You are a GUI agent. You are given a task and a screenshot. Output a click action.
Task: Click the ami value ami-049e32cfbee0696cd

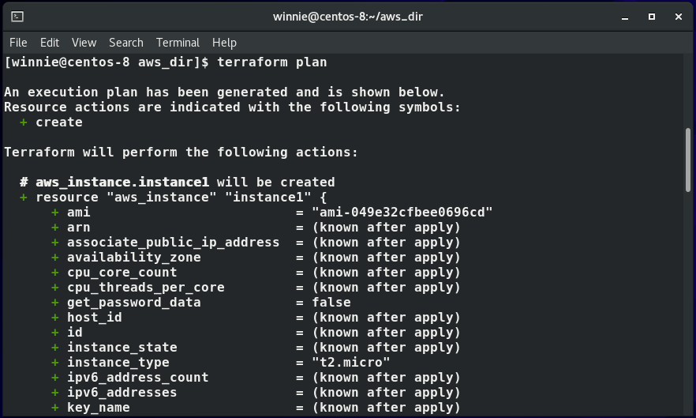pos(402,212)
